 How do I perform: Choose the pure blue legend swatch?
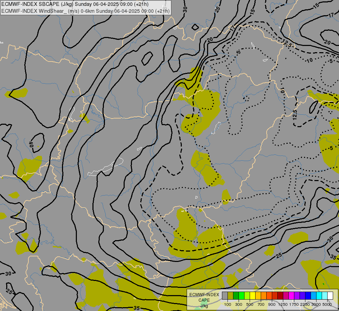(308, 295)
